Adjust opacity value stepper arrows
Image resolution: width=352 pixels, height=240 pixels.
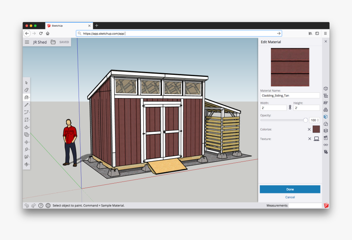click(318, 120)
